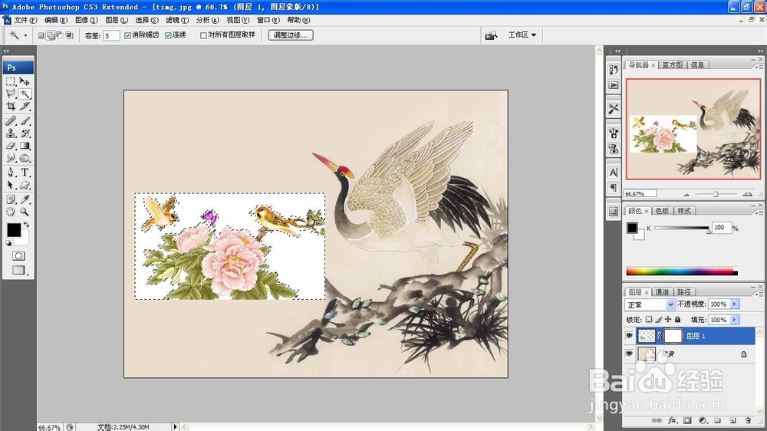Enable sample all layers (对所有图层取样)

[x=203, y=35]
